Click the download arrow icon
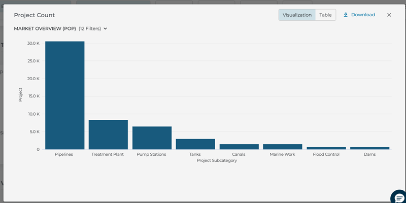Screen dimensions: 406x203 pyautogui.click(x=346, y=15)
